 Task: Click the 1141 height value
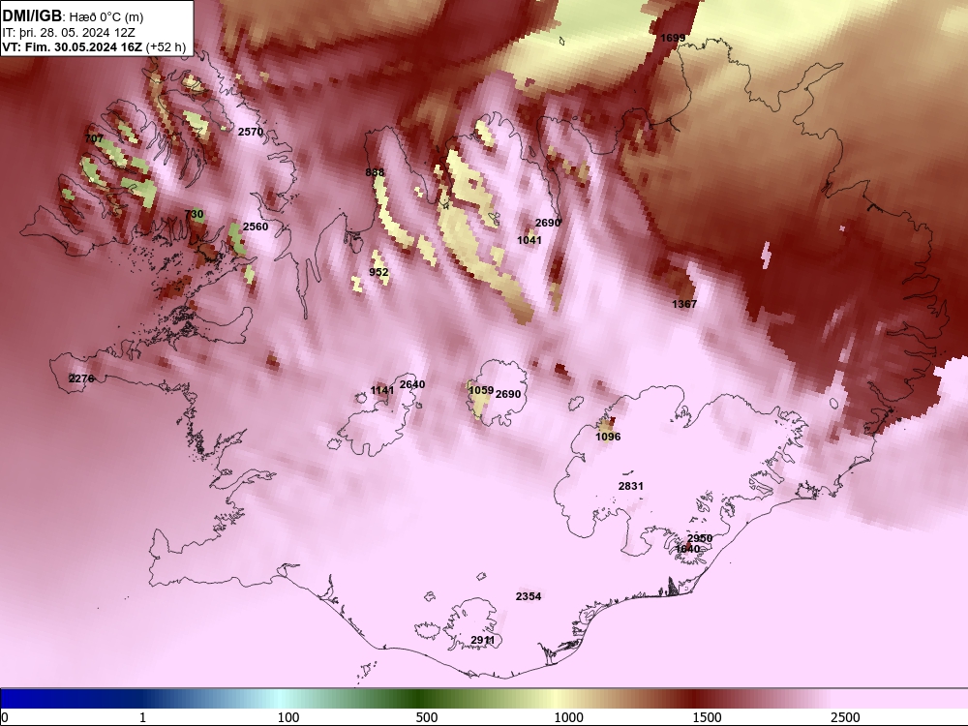point(382,390)
